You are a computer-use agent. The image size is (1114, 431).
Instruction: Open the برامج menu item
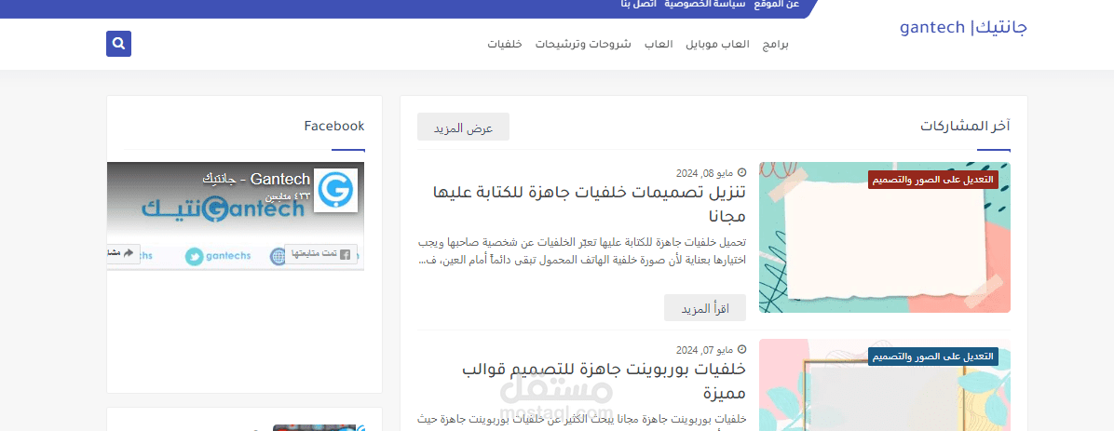tap(776, 44)
